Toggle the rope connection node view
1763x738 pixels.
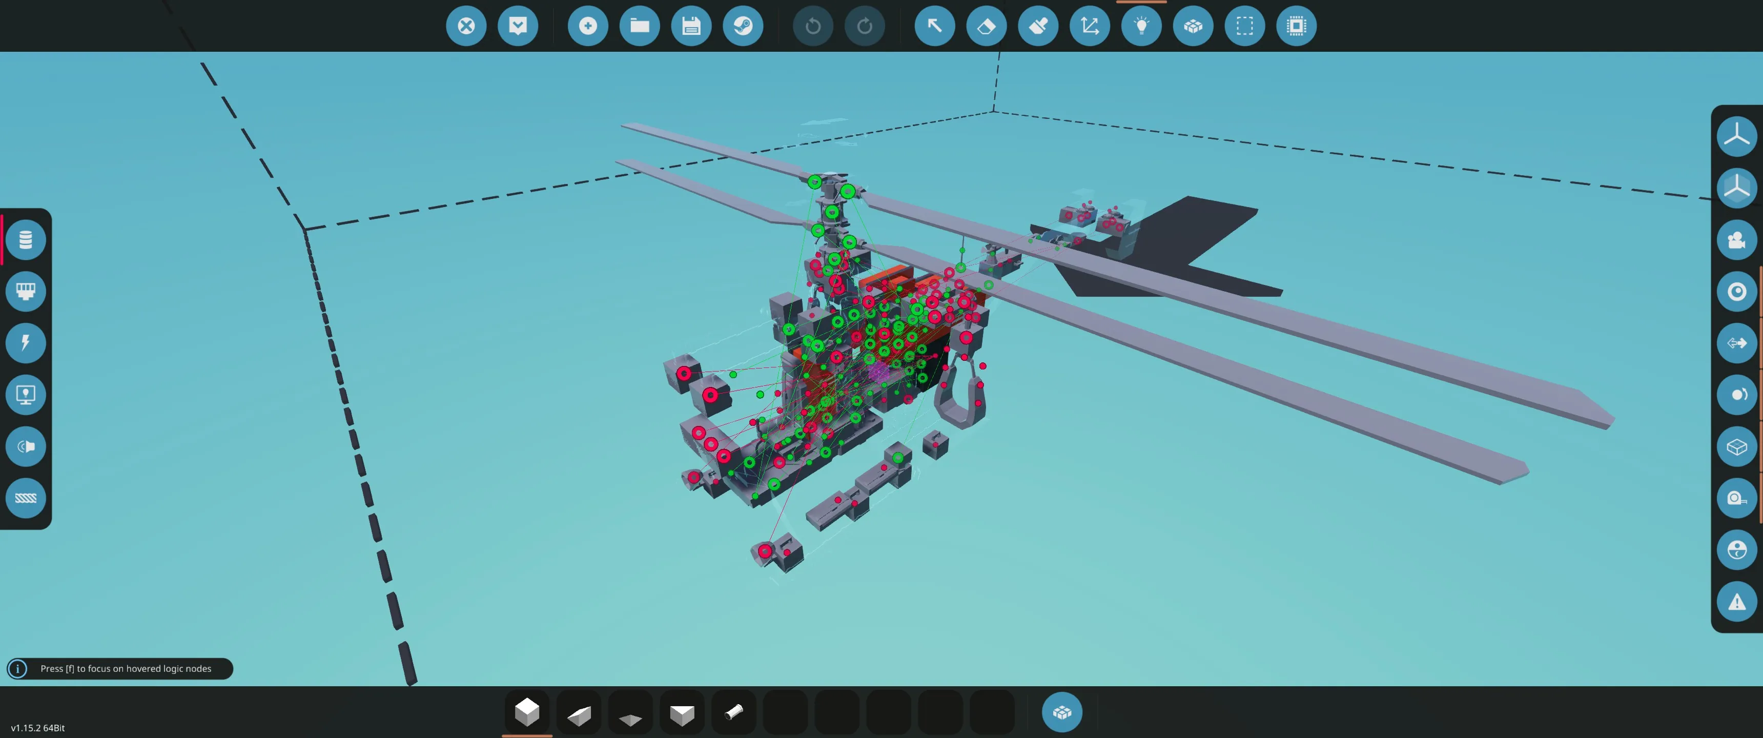coord(26,498)
